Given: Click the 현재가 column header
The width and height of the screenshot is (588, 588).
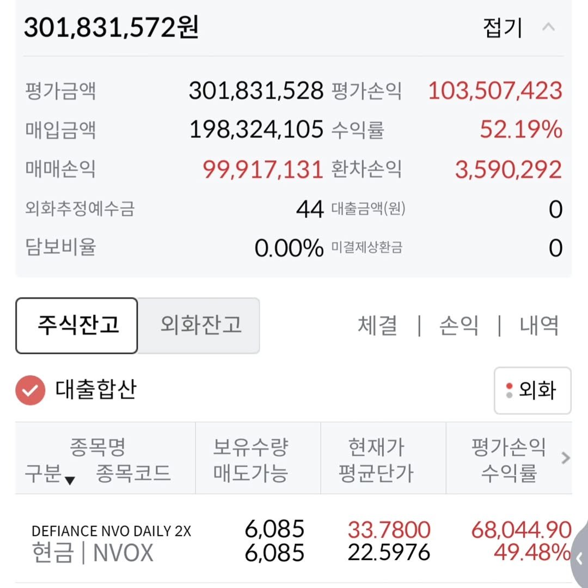Looking at the screenshot, I should pyautogui.click(x=376, y=448).
